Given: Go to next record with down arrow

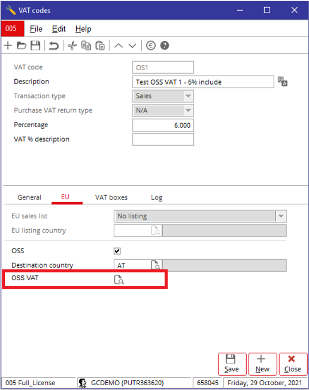Looking at the screenshot, I should pyautogui.click(x=132, y=46).
